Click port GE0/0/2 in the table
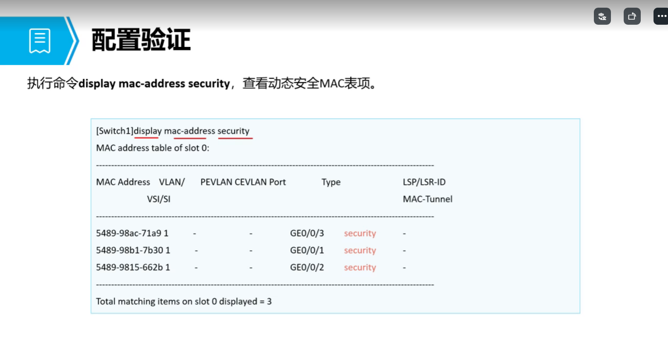The width and height of the screenshot is (668, 350). coord(307,267)
